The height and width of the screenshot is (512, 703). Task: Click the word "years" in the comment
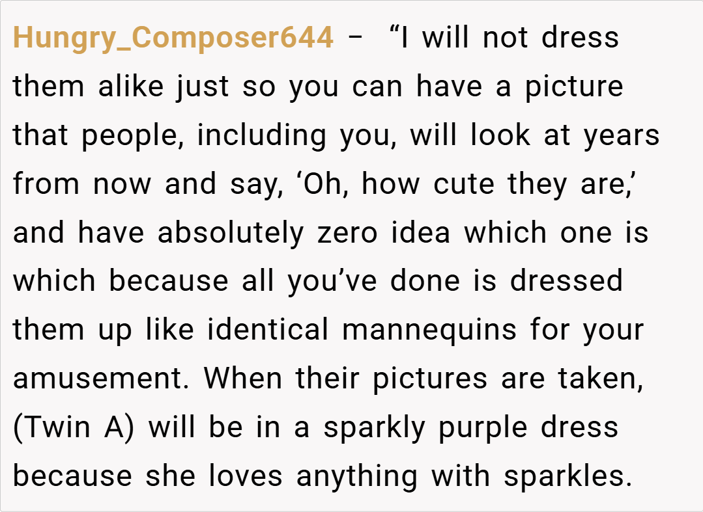pos(622,136)
